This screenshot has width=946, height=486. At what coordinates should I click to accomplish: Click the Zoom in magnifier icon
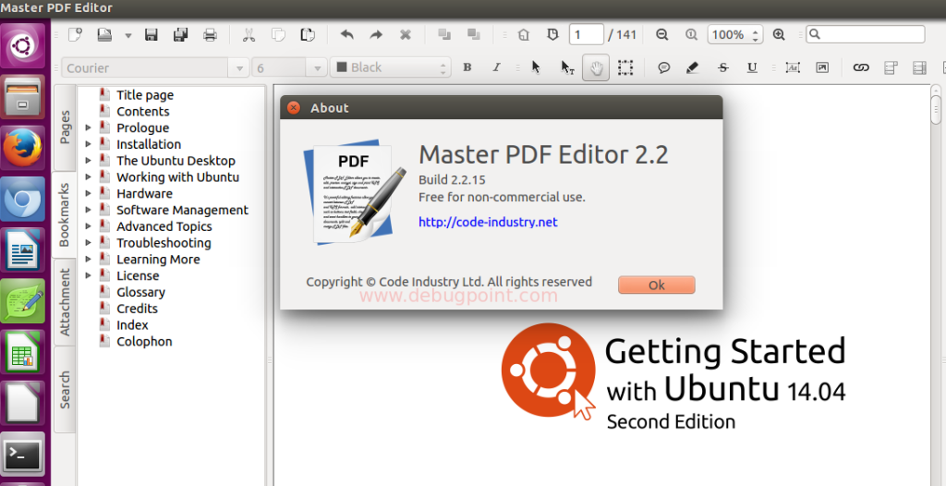click(779, 35)
